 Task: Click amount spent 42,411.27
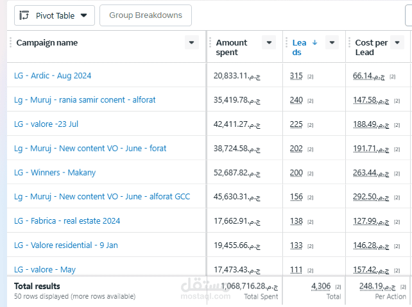click(x=237, y=124)
